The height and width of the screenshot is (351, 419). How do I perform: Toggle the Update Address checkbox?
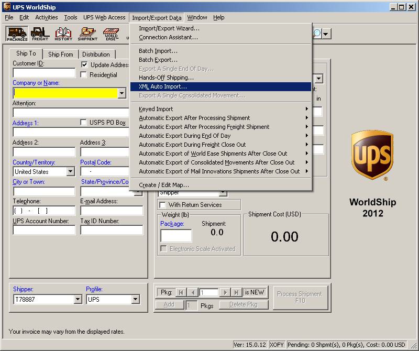pyautogui.click(x=84, y=64)
